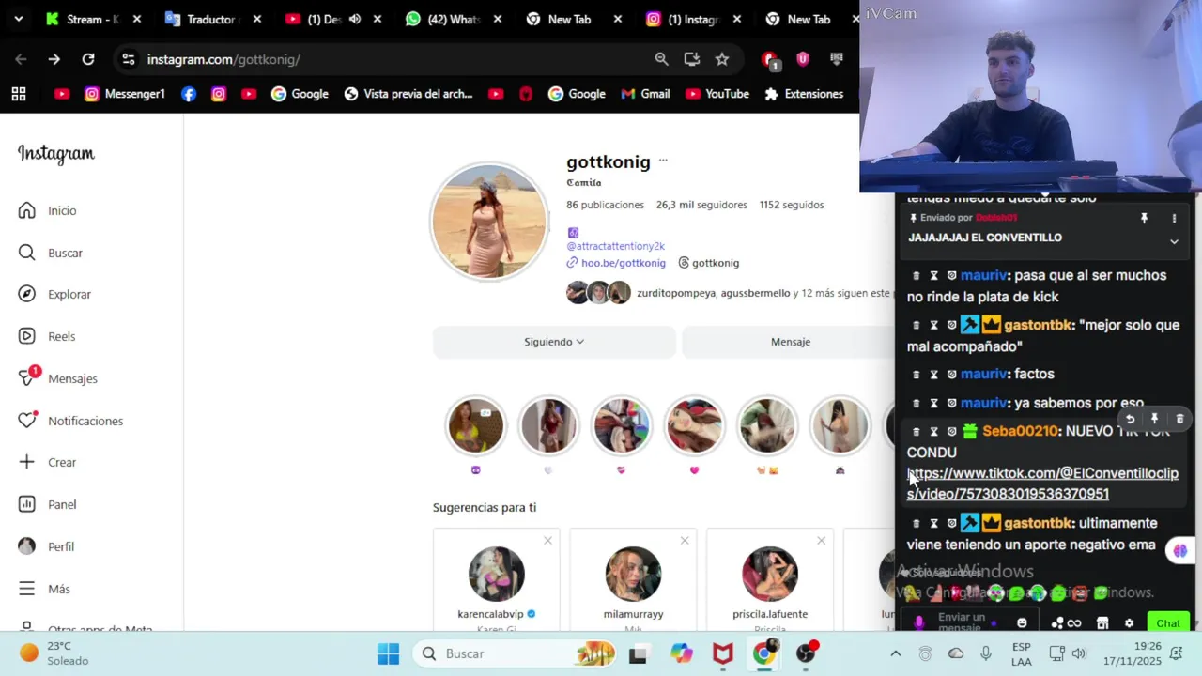Open the Messenger1 bookmark
This screenshot has height=676, width=1202.
pos(125,94)
